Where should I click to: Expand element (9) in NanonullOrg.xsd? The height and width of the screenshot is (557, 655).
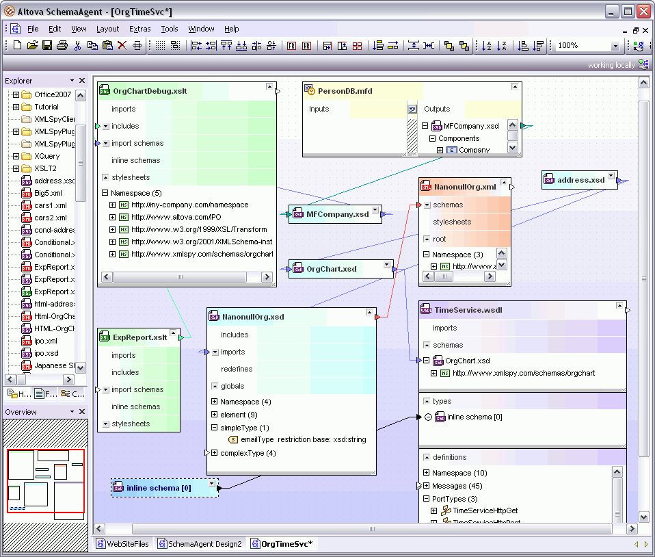[214, 415]
